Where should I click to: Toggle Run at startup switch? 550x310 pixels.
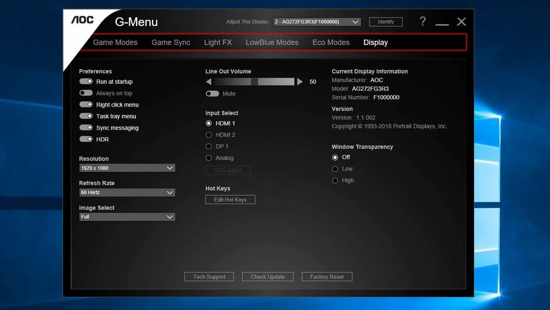[86, 82]
